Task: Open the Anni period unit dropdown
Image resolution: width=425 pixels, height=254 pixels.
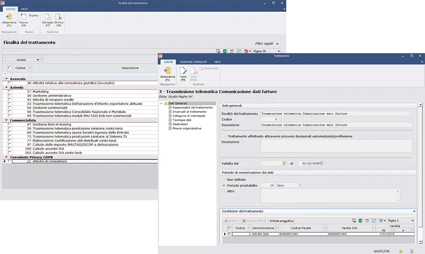Action: tap(300, 185)
